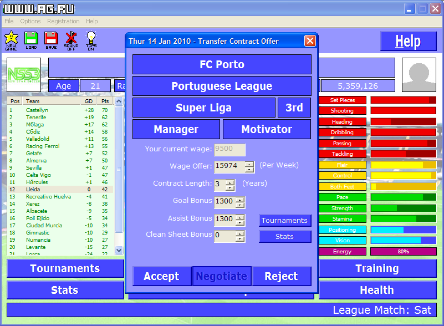444x326 pixels.
Task: Open the Options menu
Action: pyautogui.click(x=30, y=21)
